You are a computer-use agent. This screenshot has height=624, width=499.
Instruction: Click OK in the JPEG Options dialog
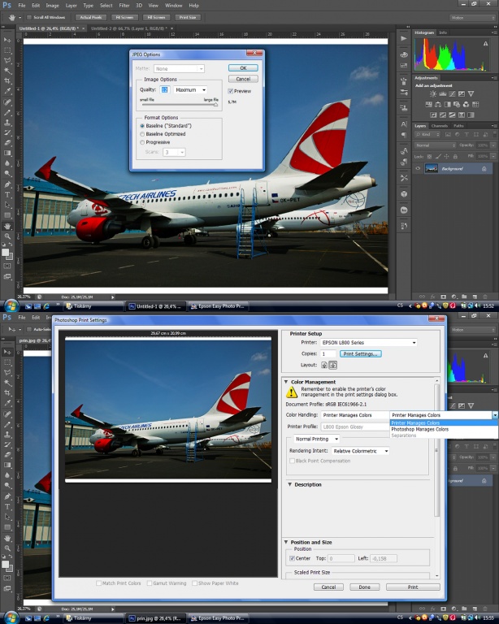coord(243,68)
